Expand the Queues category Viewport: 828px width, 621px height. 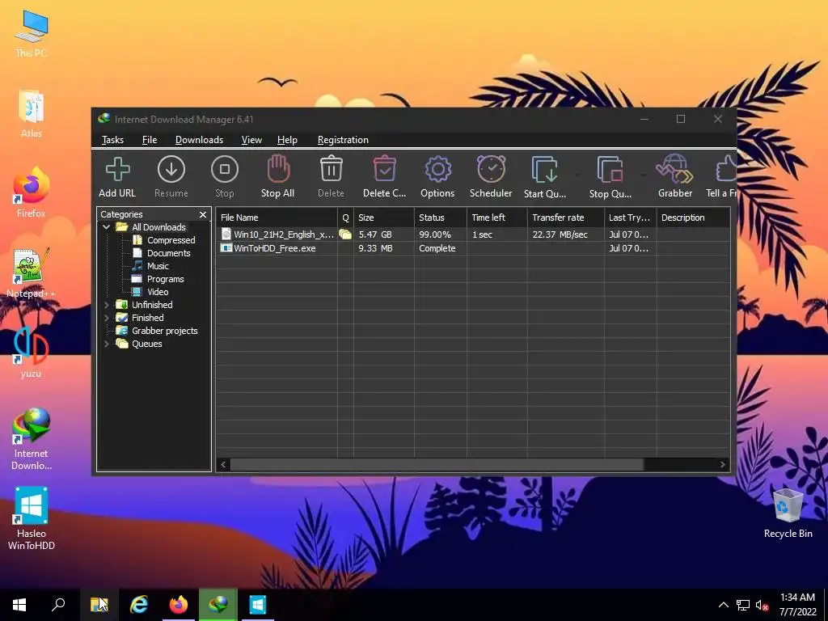(106, 344)
